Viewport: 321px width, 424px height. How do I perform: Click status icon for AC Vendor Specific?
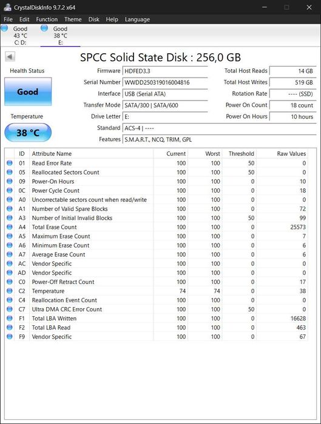pos(10,263)
